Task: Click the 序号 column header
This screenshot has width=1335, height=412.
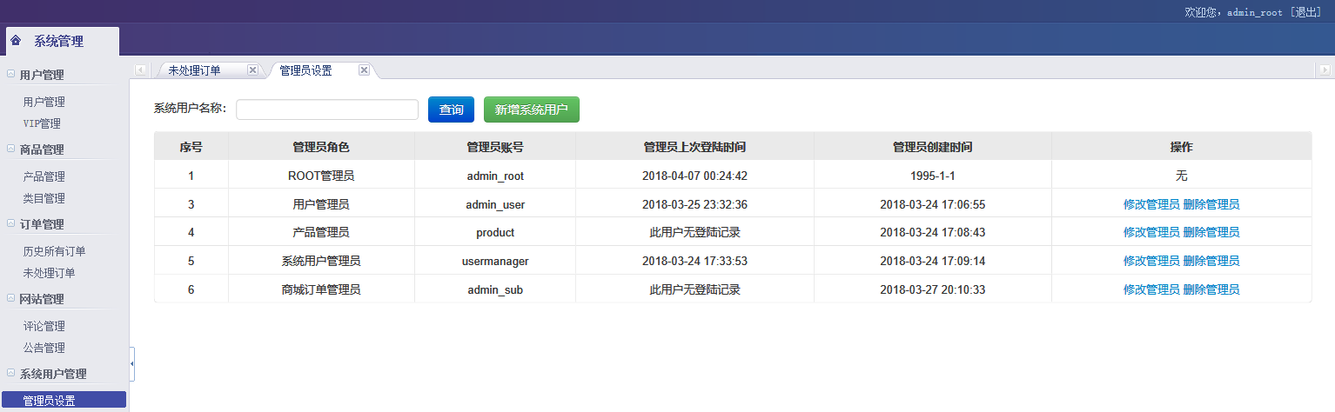Action: 191,147
